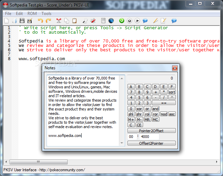Create a new script file

pyautogui.click(x=6, y=21)
